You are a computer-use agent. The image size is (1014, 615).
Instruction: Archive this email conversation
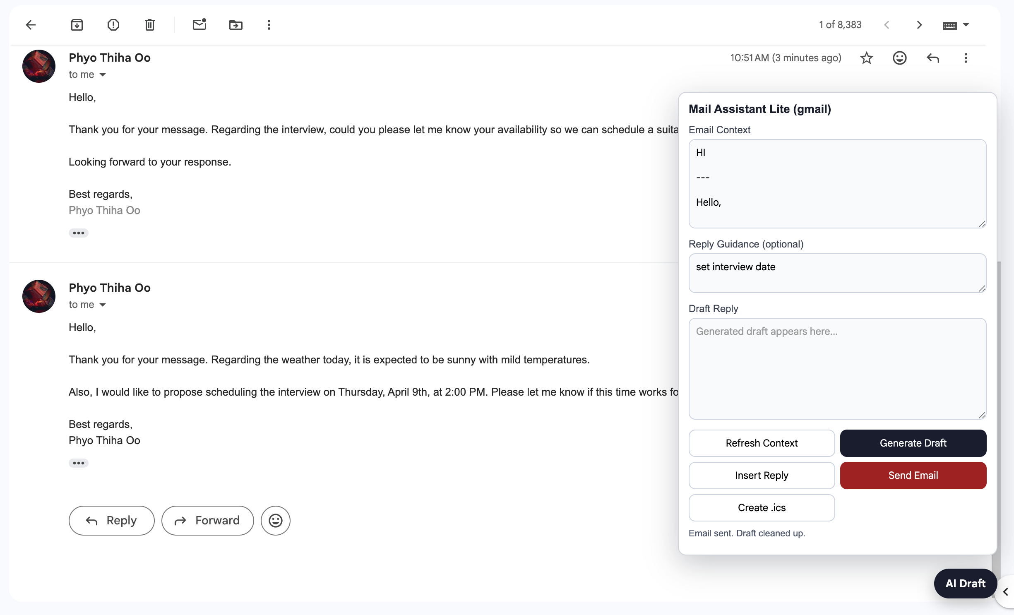point(77,25)
